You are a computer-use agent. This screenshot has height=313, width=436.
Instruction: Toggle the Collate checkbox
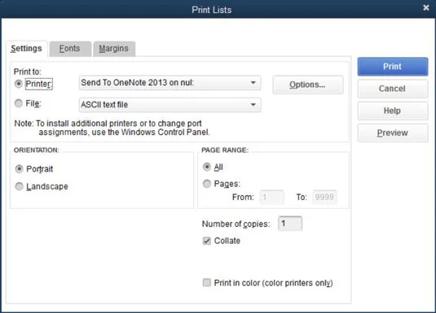tap(207, 241)
